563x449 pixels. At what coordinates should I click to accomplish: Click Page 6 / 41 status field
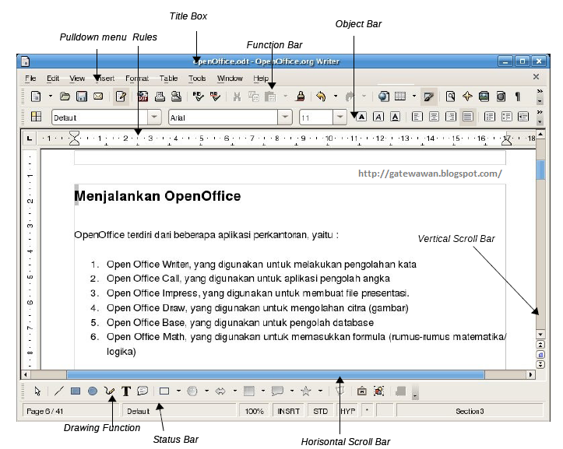71,411
